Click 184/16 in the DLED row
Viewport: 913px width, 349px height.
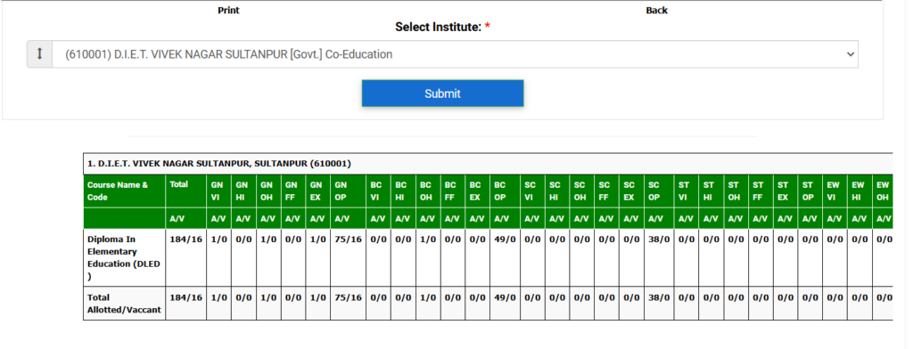[185, 239]
